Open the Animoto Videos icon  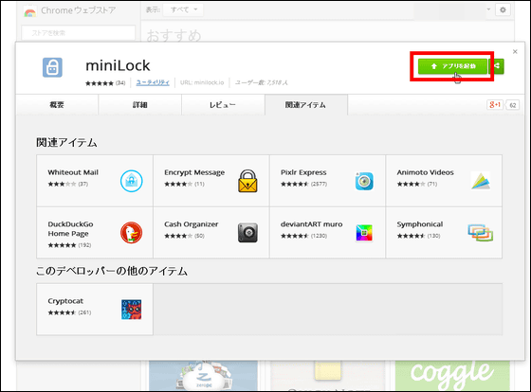point(481,181)
